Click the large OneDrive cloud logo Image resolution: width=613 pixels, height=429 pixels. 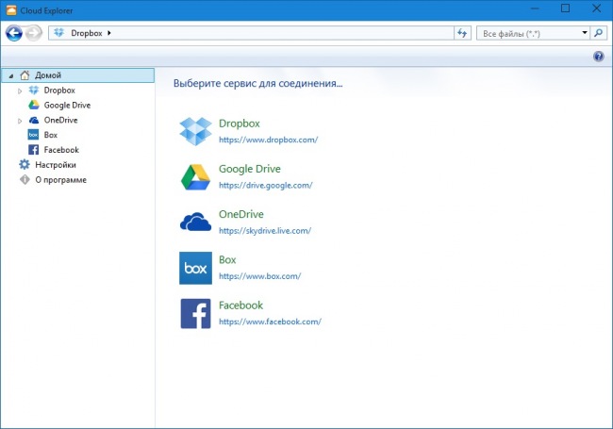[x=195, y=222]
